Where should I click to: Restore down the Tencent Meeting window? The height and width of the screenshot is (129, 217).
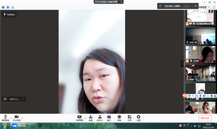210,2
